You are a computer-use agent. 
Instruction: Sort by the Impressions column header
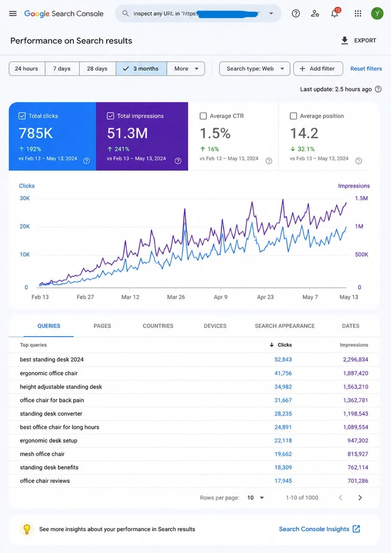point(354,345)
